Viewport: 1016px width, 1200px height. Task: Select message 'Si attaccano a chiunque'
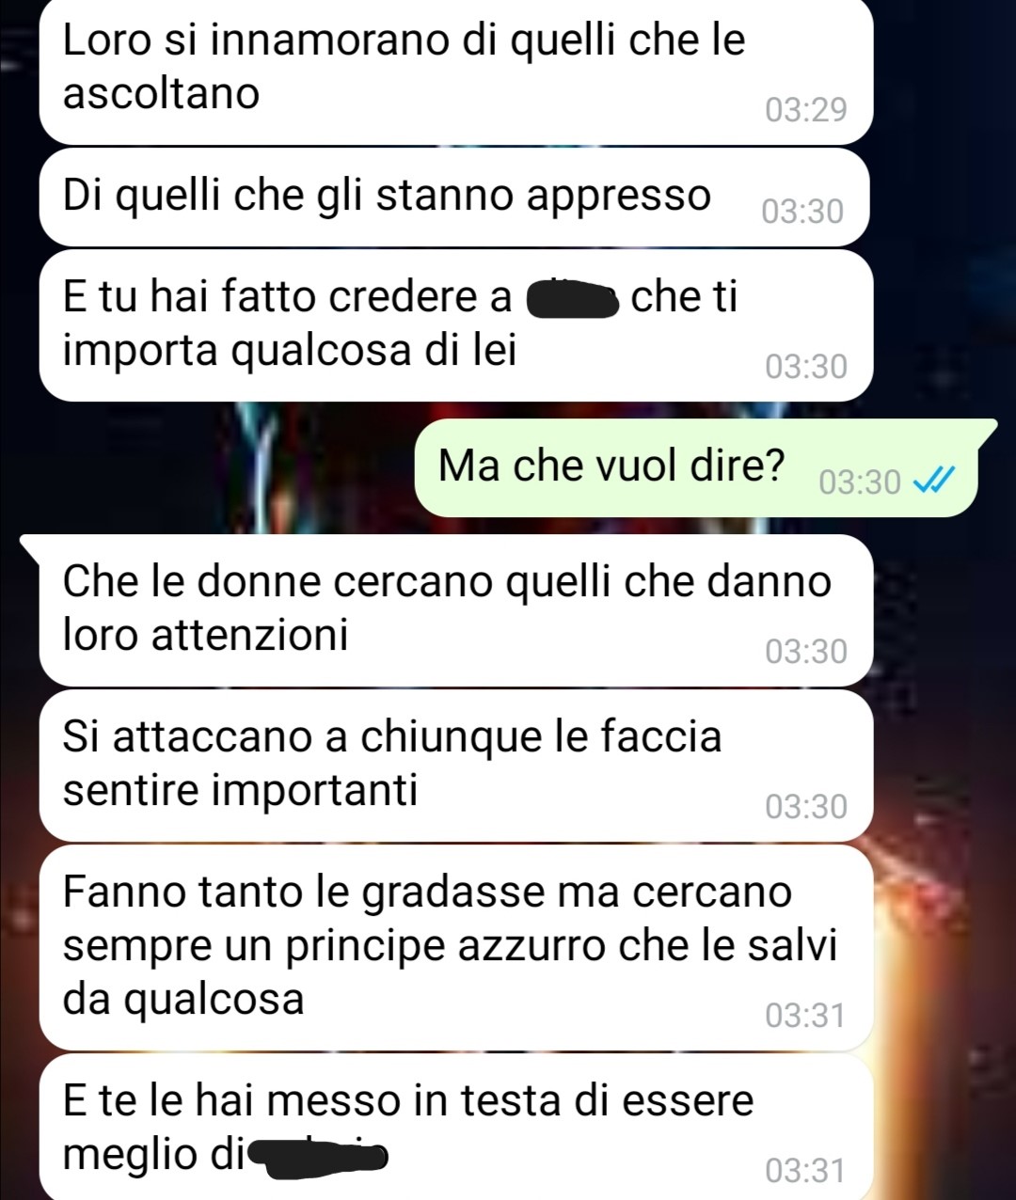456,765
